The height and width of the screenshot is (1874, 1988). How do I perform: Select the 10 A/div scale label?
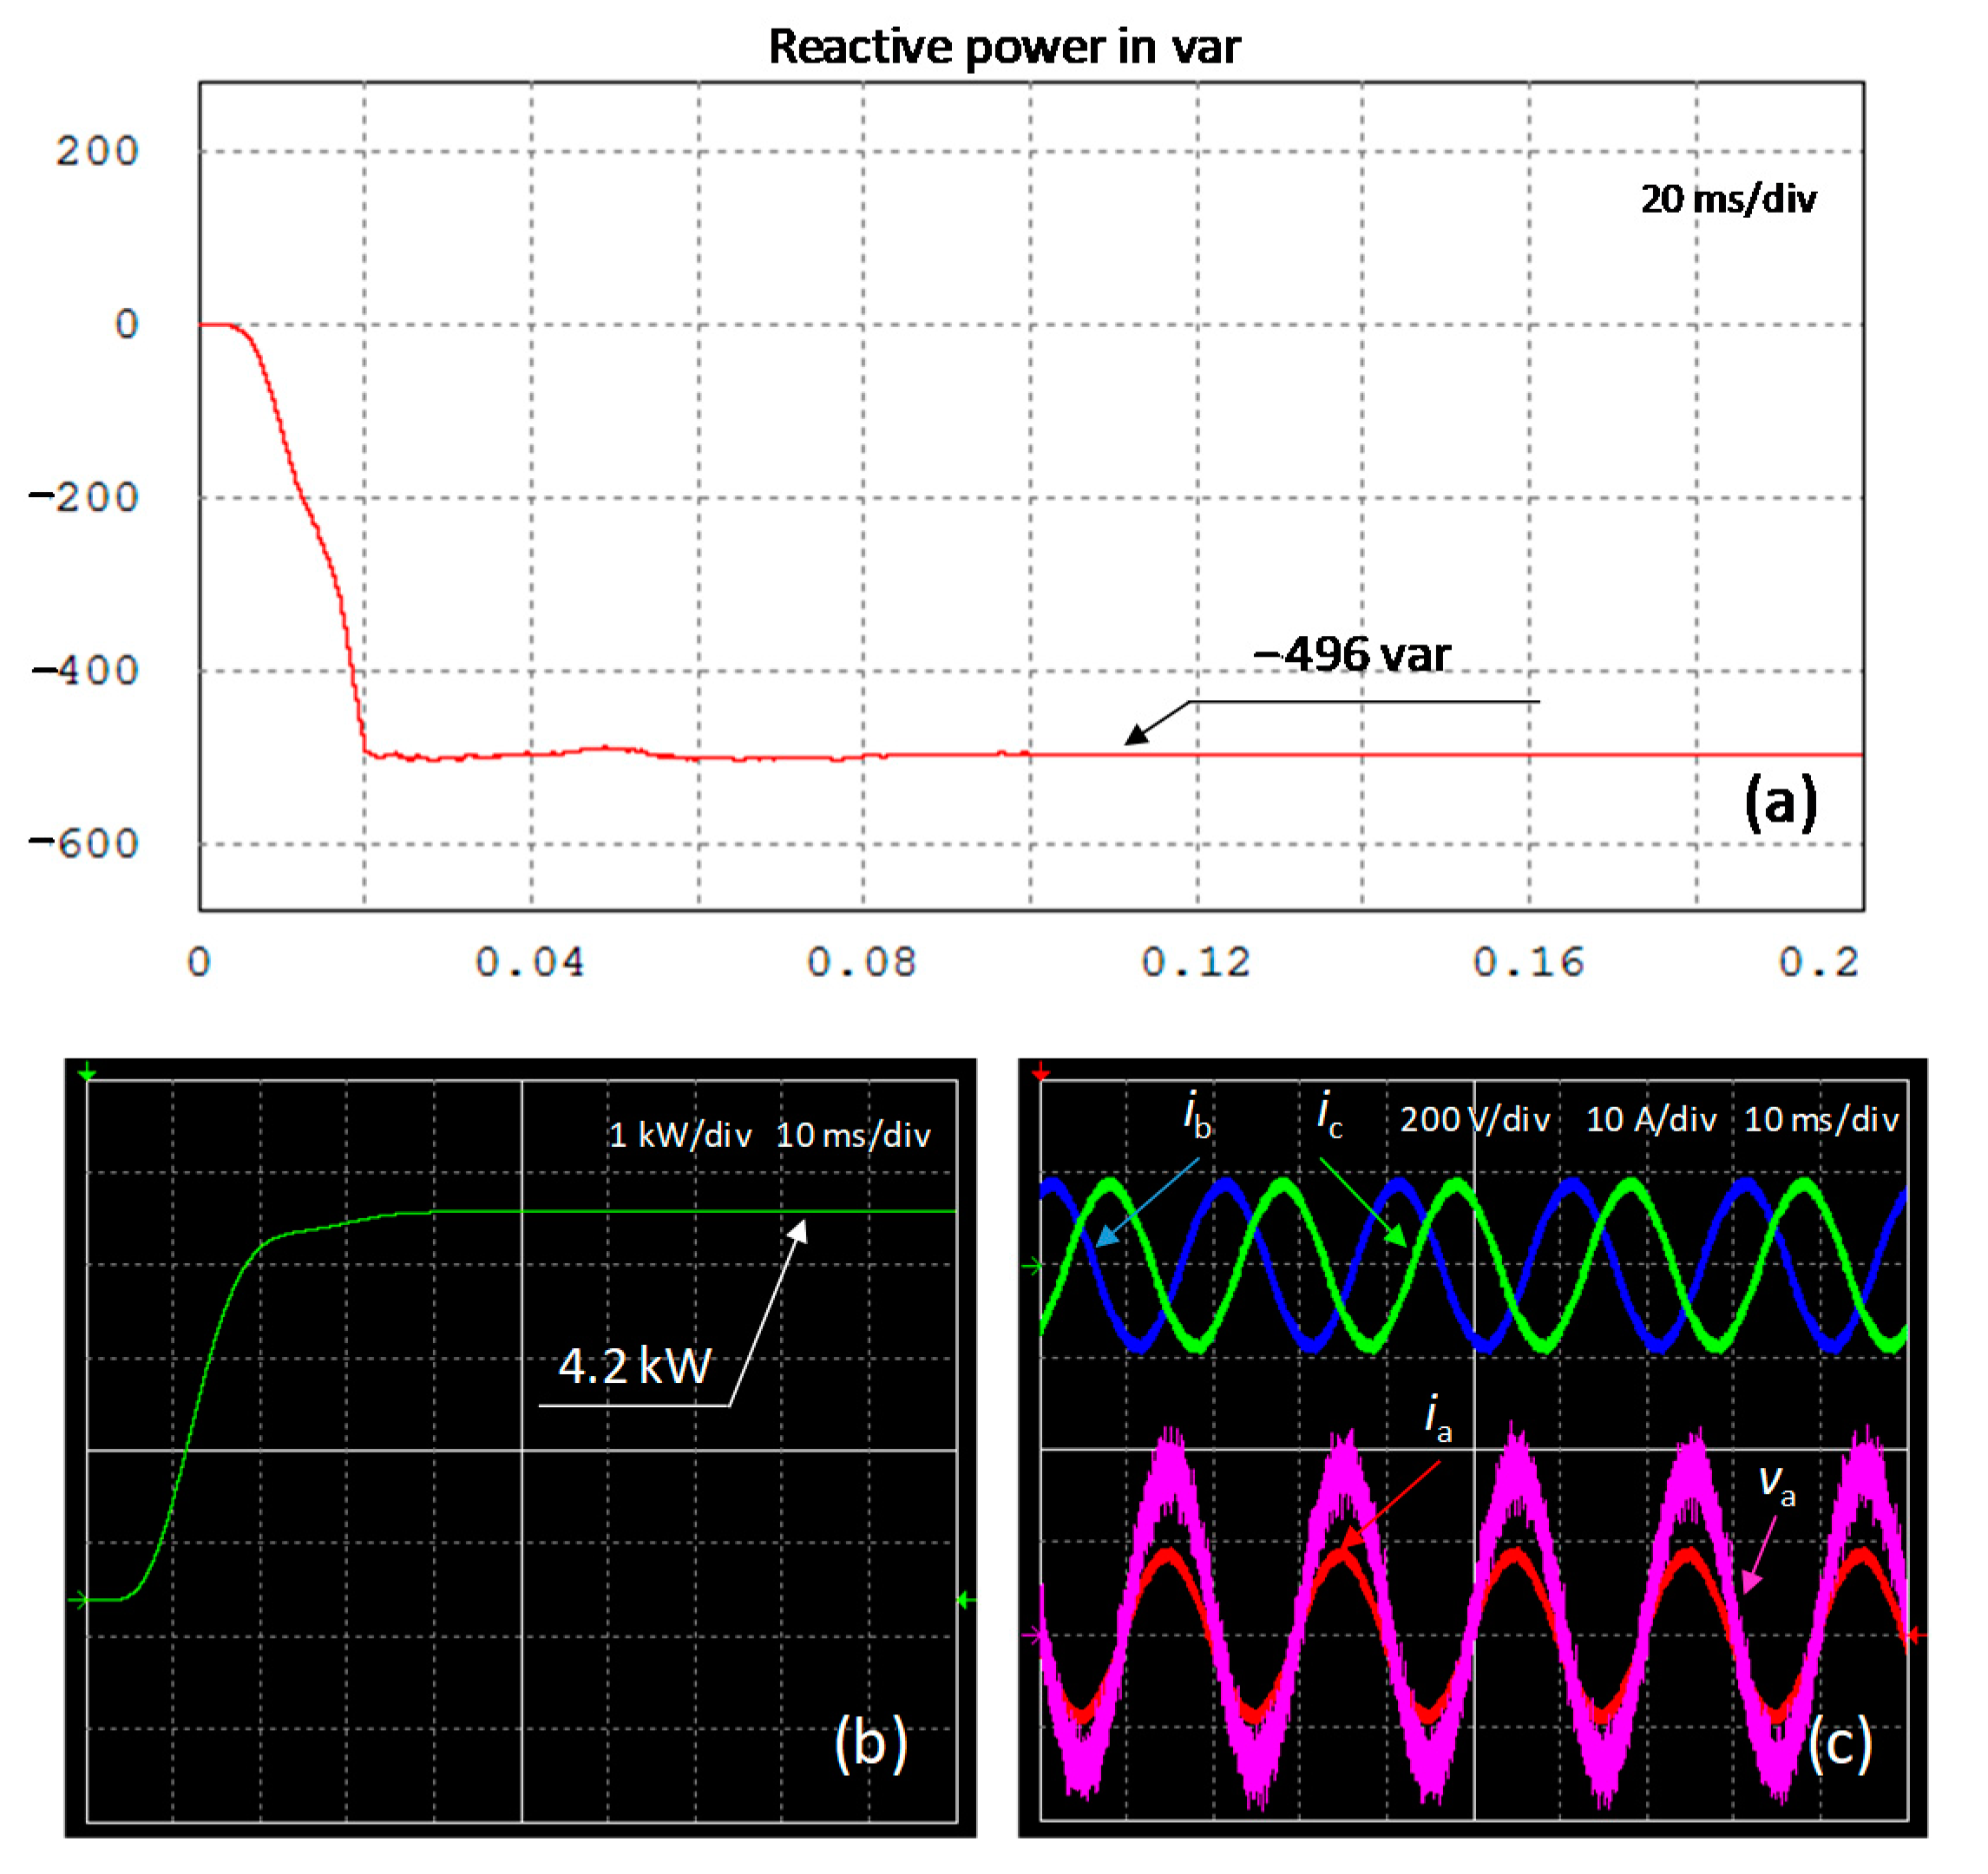pyautogui.click(x=1650, y=1119)
